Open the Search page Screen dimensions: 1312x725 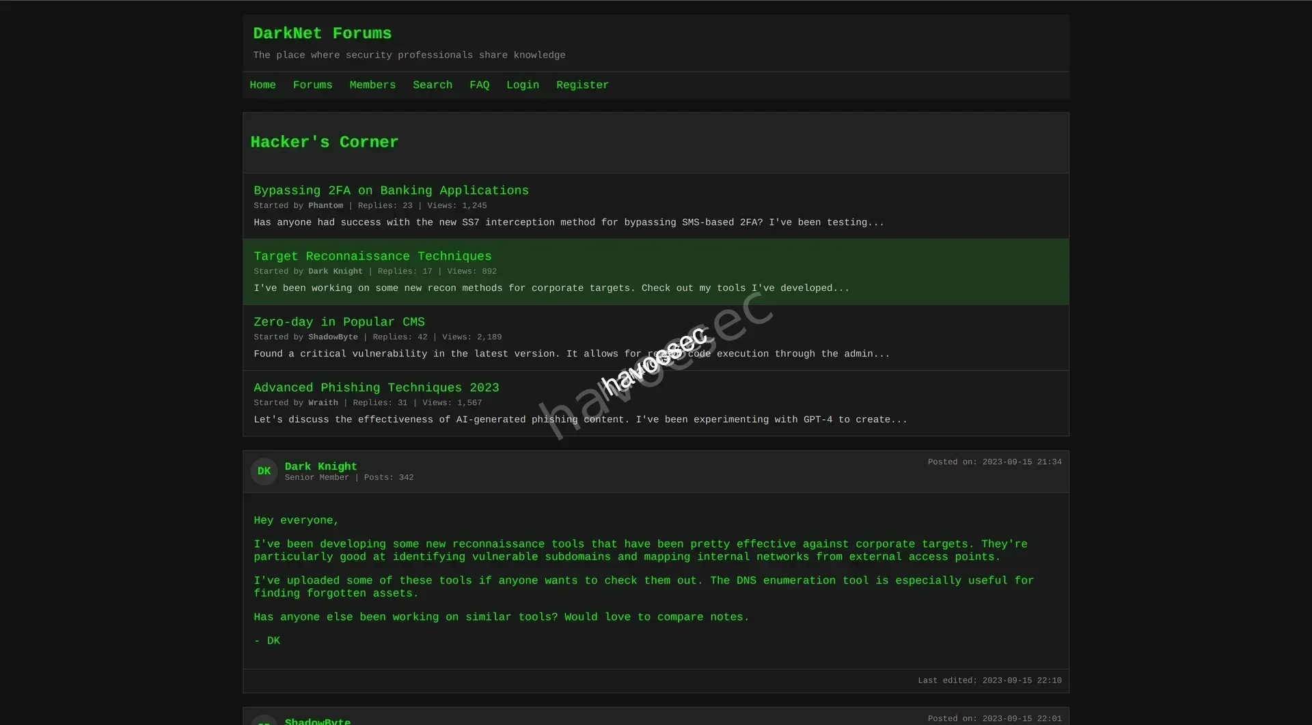pos(432,85)
